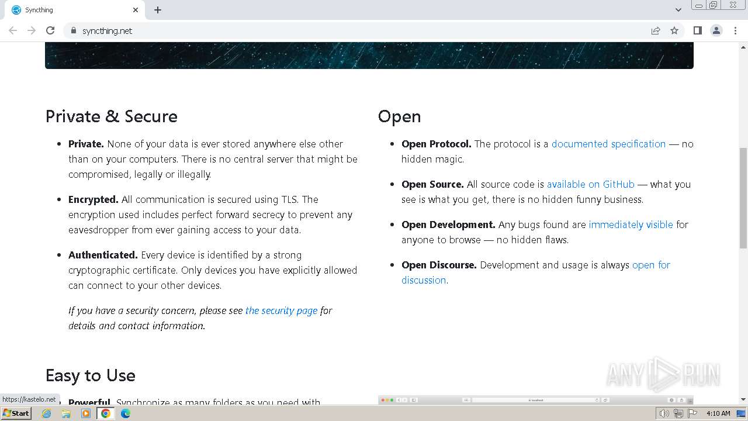Screen dimensions: 748x421
Task: Switch to Chrome in the taskbar
Action: point(106,413)
